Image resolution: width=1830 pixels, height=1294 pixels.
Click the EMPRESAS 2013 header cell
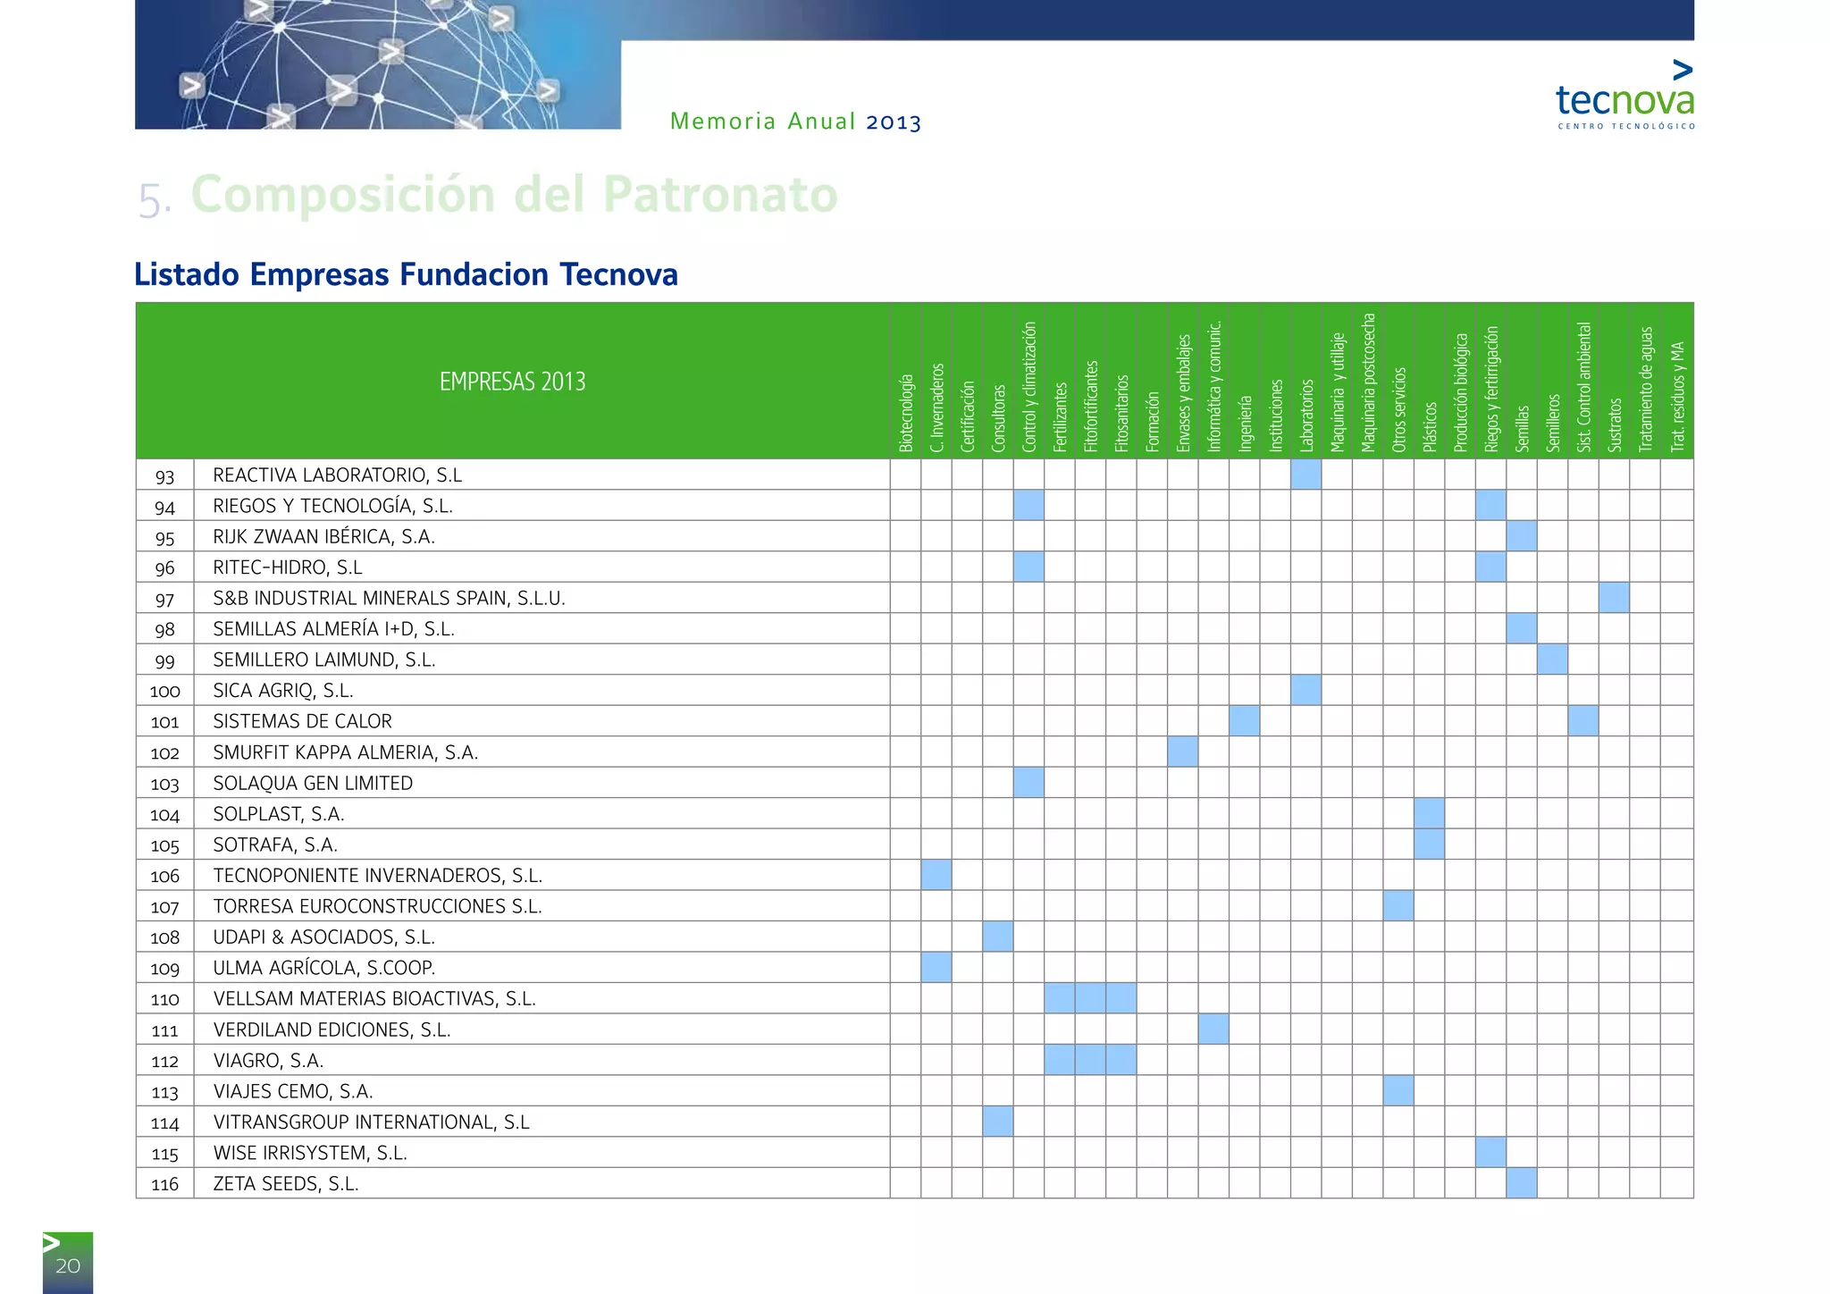512,382
